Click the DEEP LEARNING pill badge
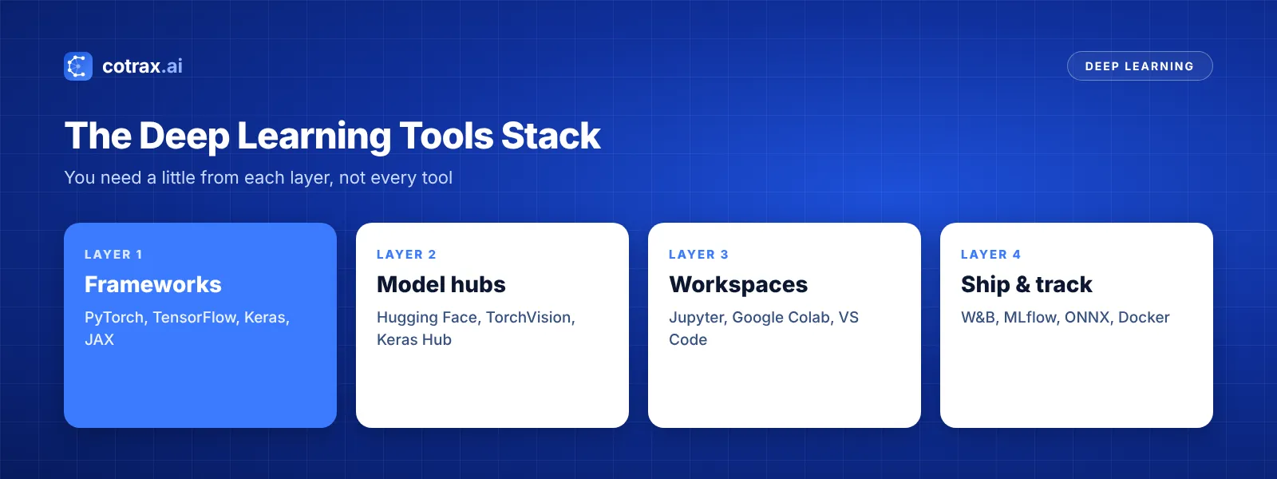 click(x=1140, y=66)
